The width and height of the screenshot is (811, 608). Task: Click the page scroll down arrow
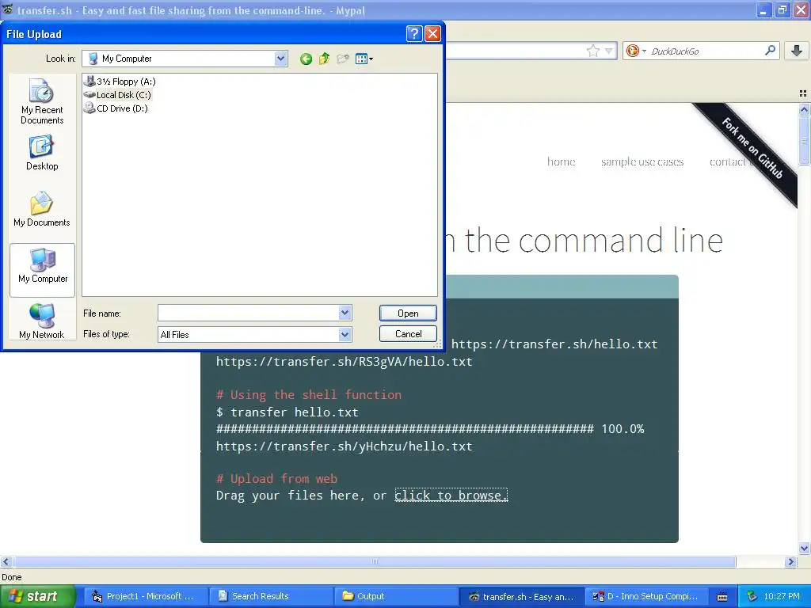coord(804,549)
